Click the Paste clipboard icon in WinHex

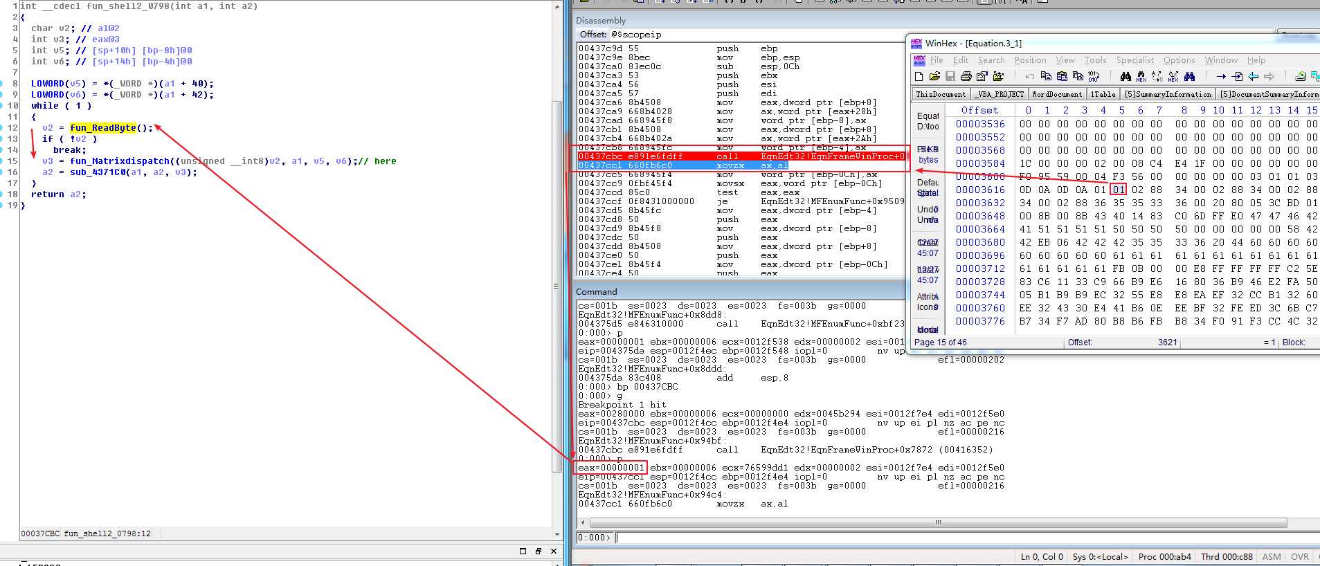[x=1062, y=76]
